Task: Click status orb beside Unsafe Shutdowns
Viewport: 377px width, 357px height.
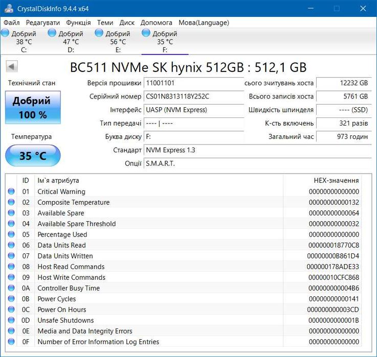Action: (x=11, y=320)
